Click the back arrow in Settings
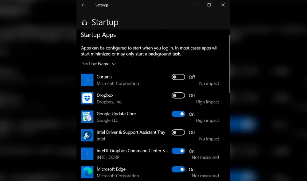 click(83, 5)
